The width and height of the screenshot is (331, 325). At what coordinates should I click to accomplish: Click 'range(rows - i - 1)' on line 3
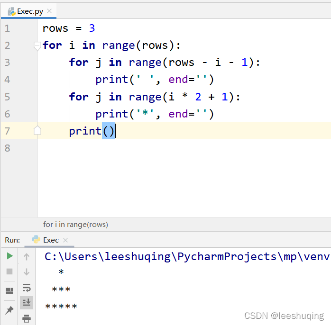click(192, 63)
